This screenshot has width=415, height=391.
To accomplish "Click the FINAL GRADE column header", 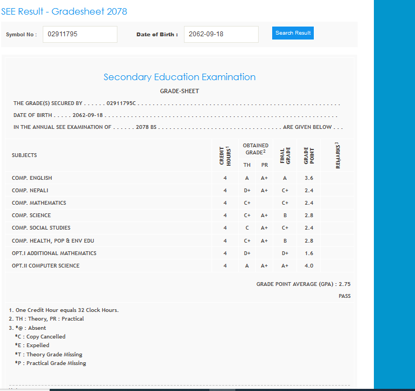I will pos(285,155).
